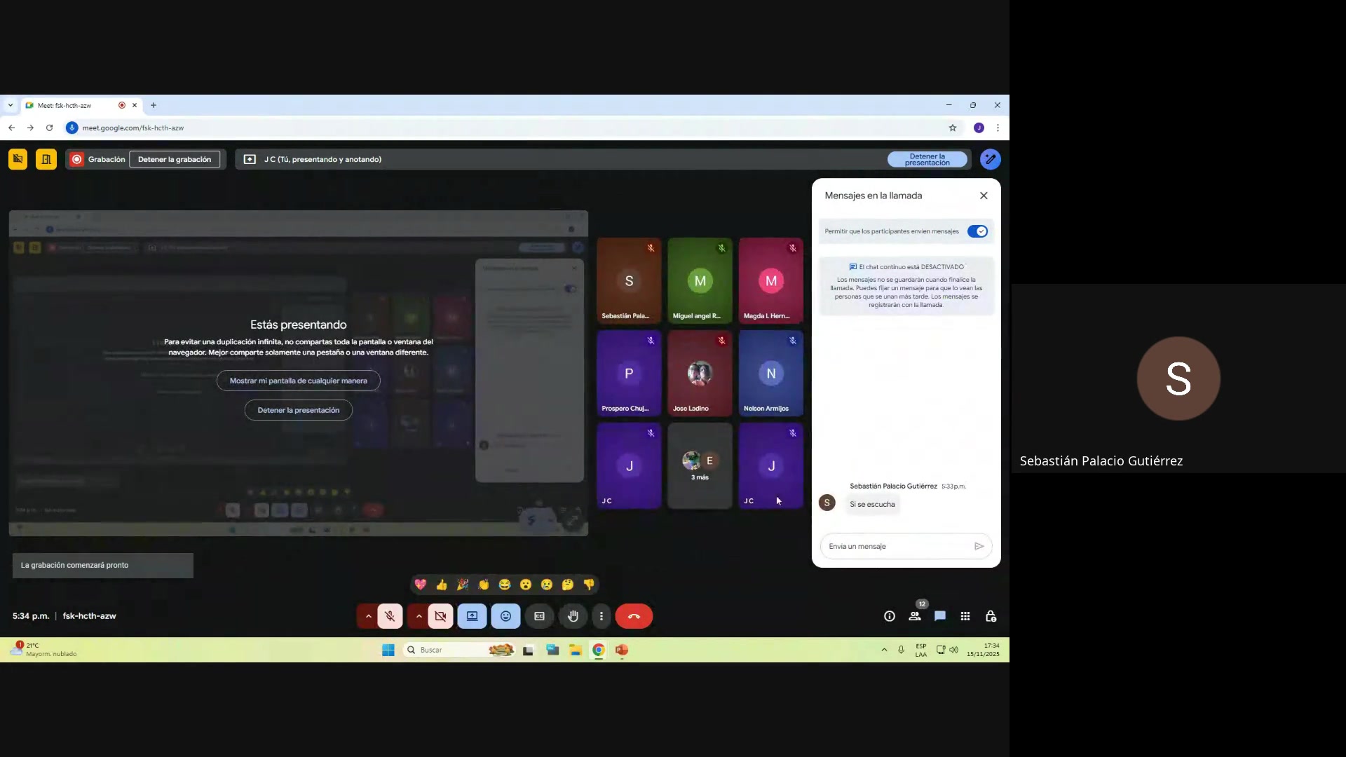1346x757 pixels.
Task: Open the activities grid icon
Action: pyautogui.click(x=965, y=616)
